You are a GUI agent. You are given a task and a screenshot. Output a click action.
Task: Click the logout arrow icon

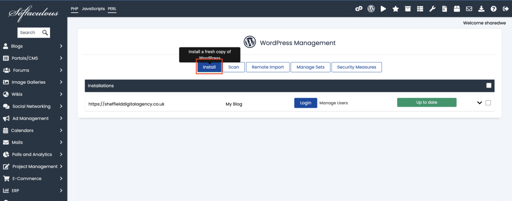[505, 9]
